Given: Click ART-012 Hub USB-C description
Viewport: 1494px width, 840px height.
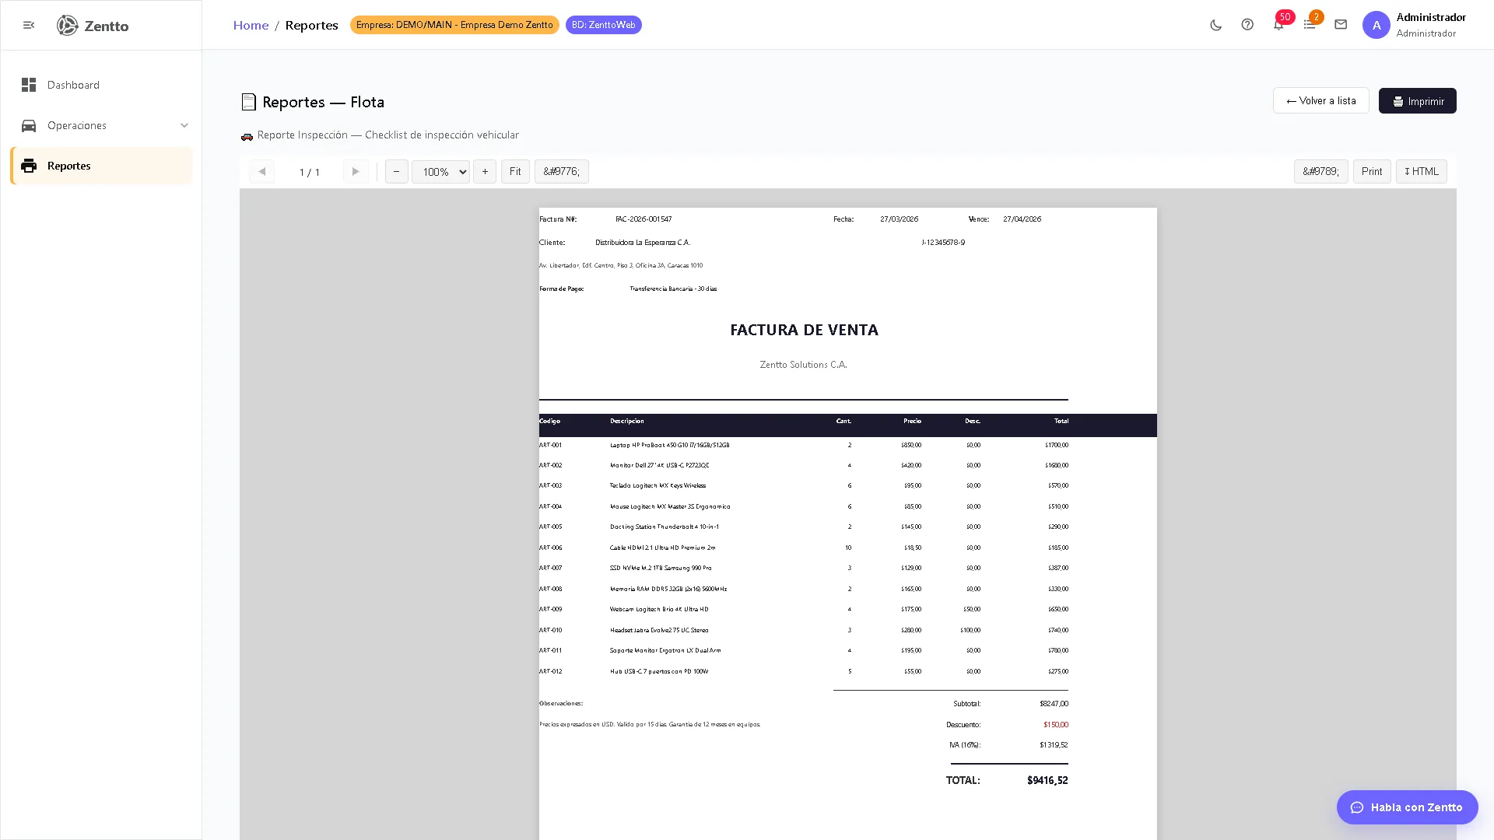Looking at the screenshot, I should point(659,671).
